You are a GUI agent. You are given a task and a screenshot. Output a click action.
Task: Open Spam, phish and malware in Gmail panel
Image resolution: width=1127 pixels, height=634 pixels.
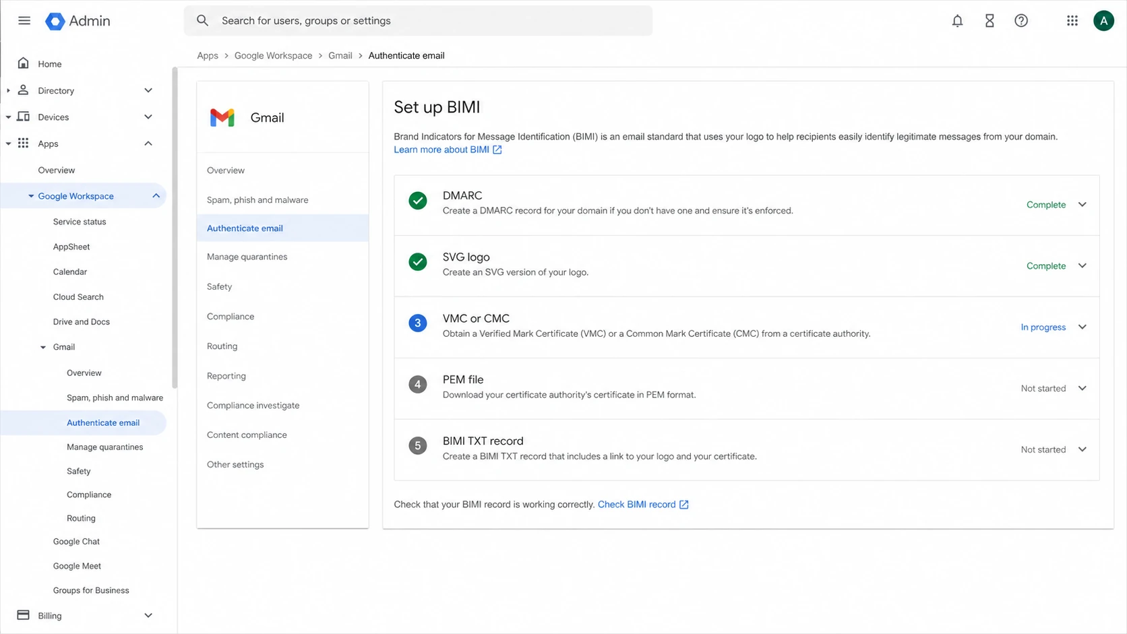(x=257, y=200)
